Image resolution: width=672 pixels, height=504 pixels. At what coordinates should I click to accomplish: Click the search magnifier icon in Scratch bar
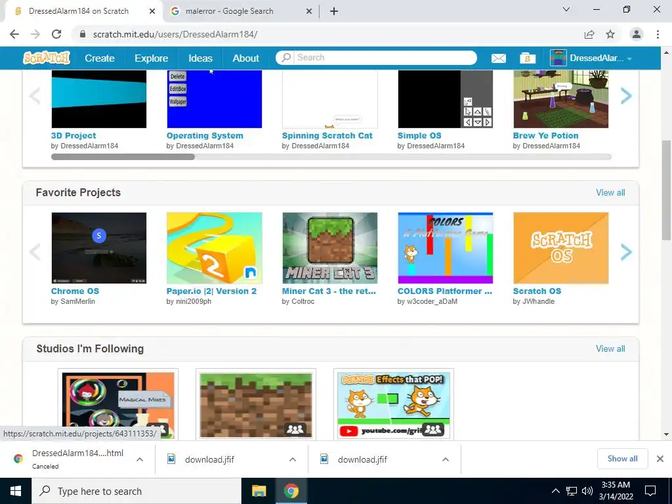tap(286, 58)
